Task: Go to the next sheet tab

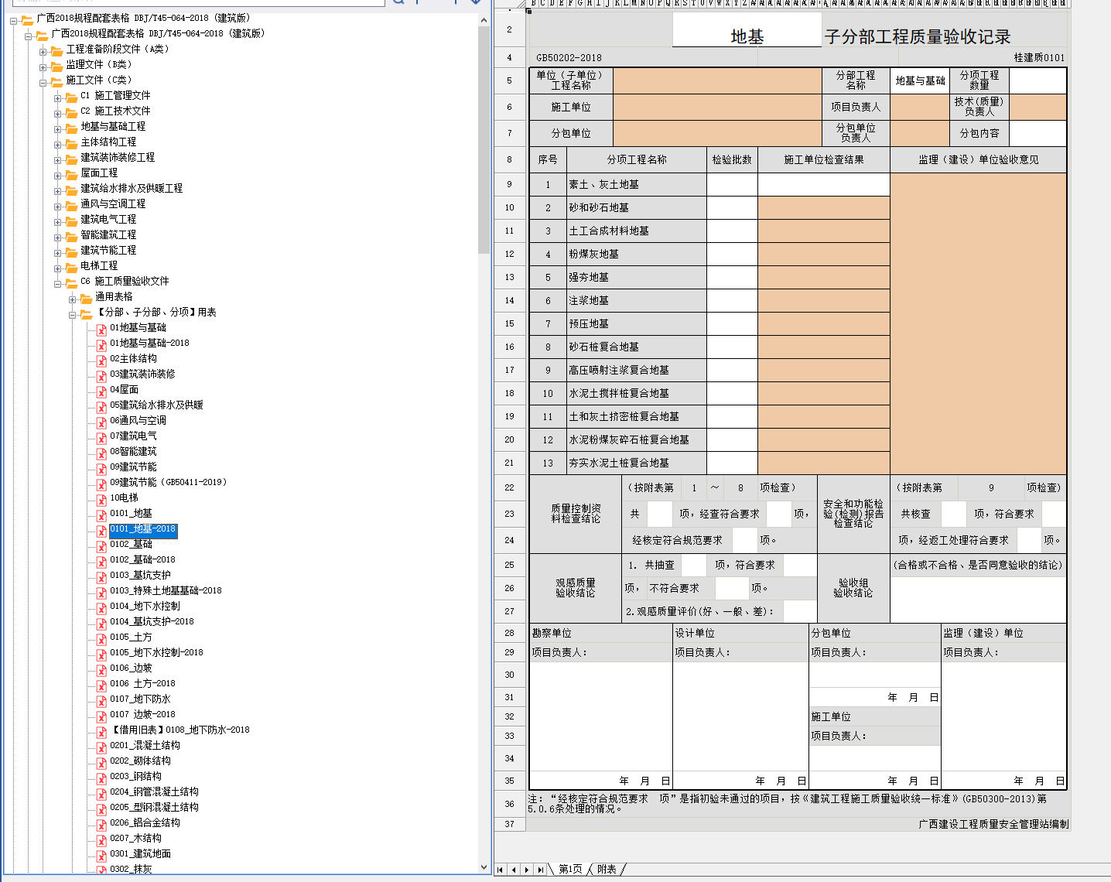Action: [x=527, y=870]
